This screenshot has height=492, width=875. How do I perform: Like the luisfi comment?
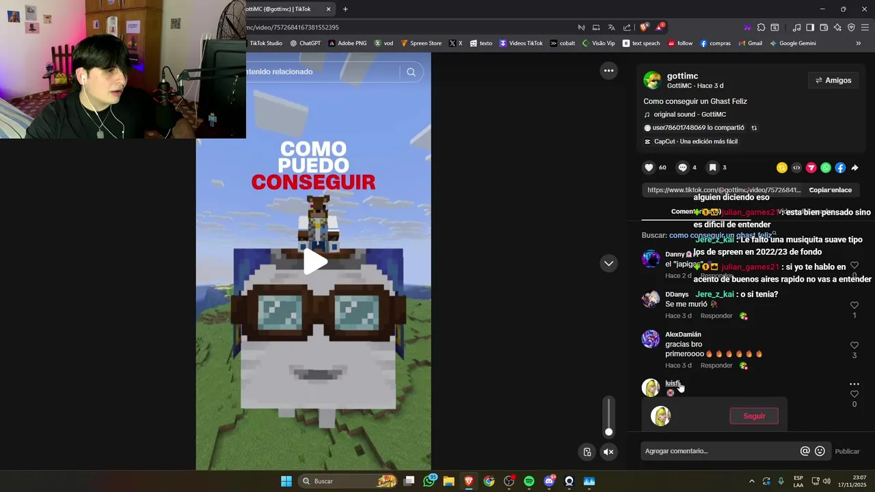(854, 394)
